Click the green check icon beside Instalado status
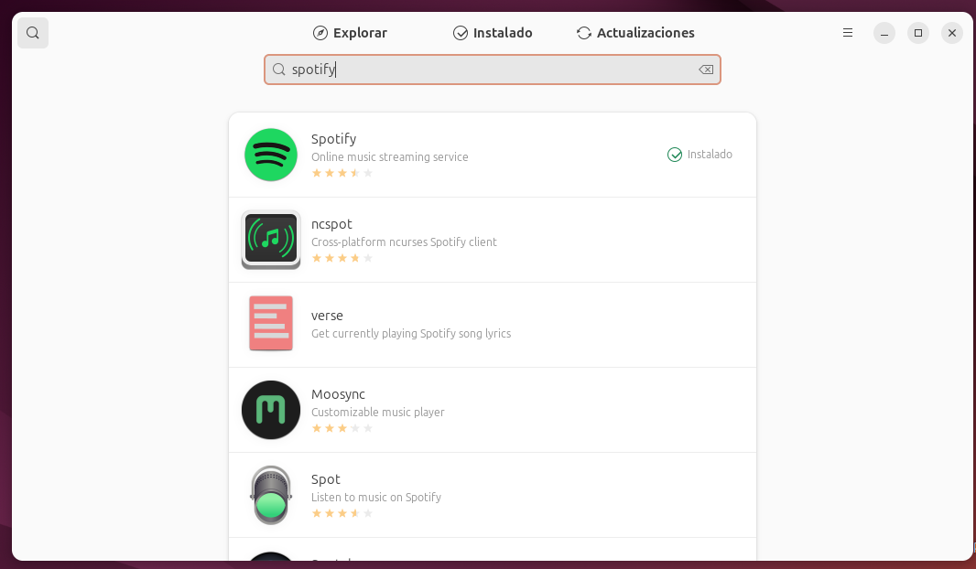 (x=675, y=155)
